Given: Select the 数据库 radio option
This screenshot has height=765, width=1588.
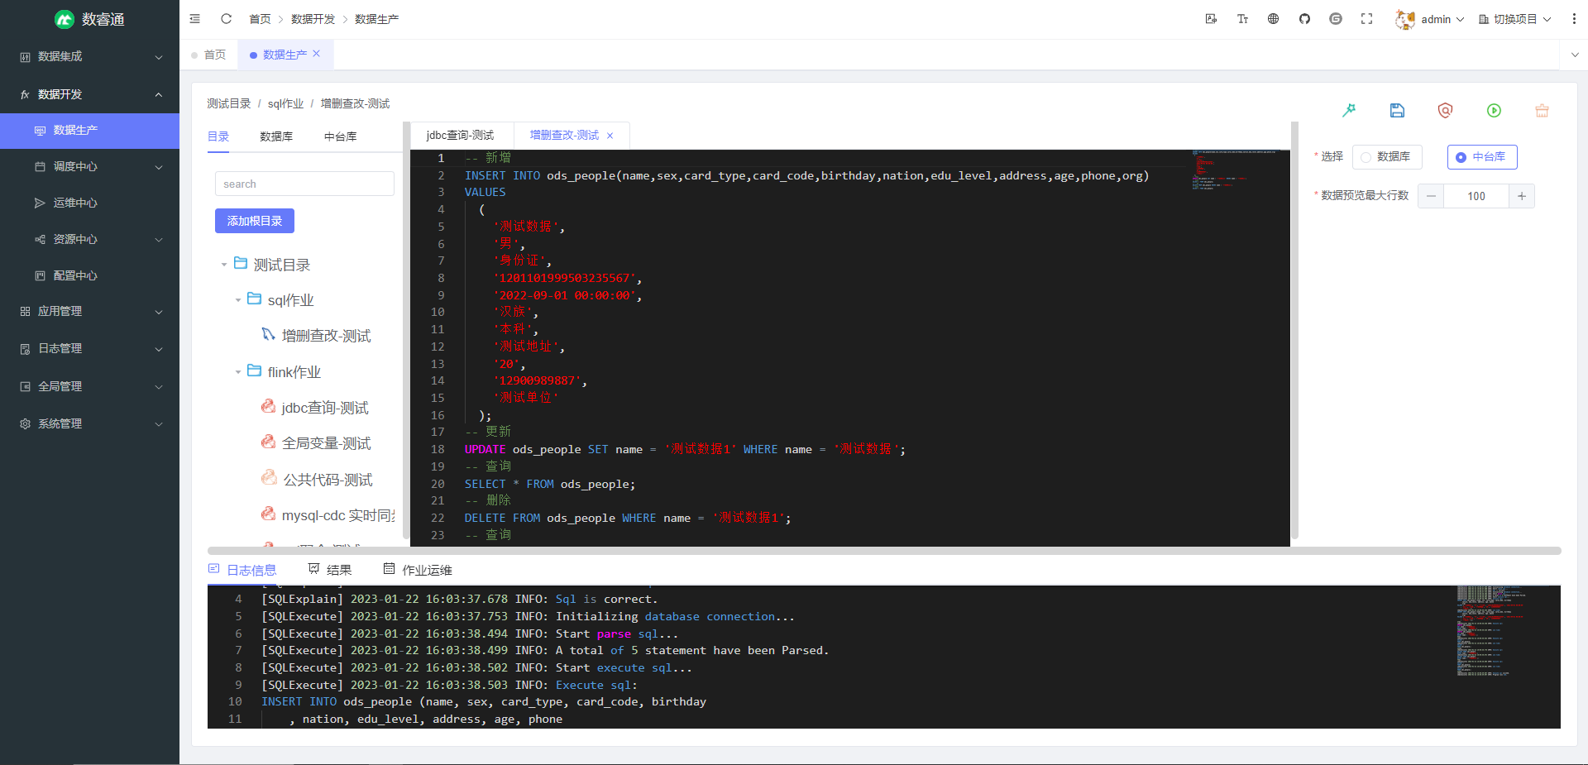Looking at the screenshot, I should (x=1386, y=156).
